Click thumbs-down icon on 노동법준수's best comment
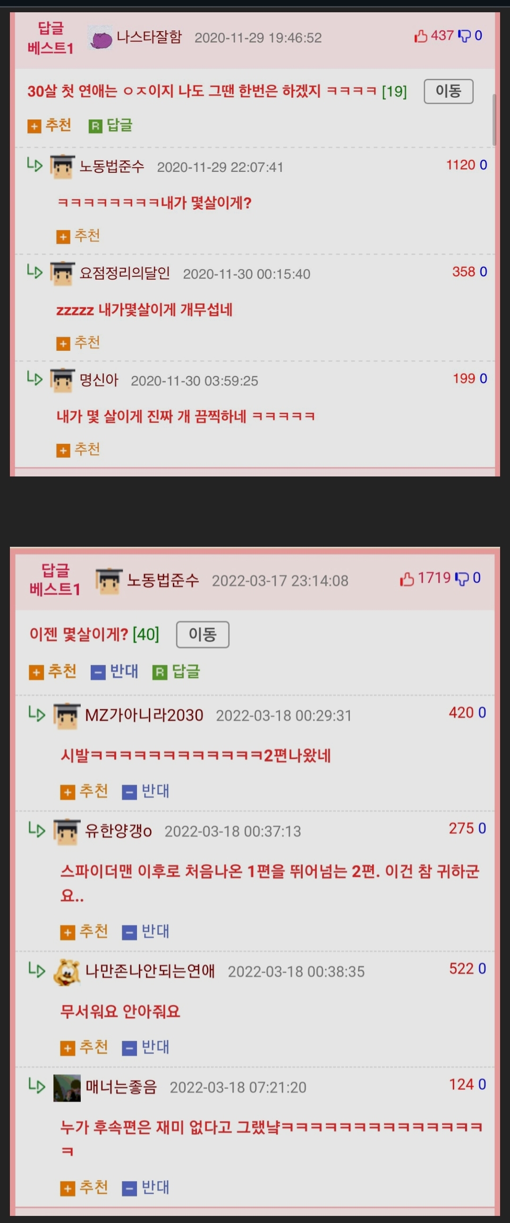Screen dimensions: 510x1223 click(x=462, y=579)
